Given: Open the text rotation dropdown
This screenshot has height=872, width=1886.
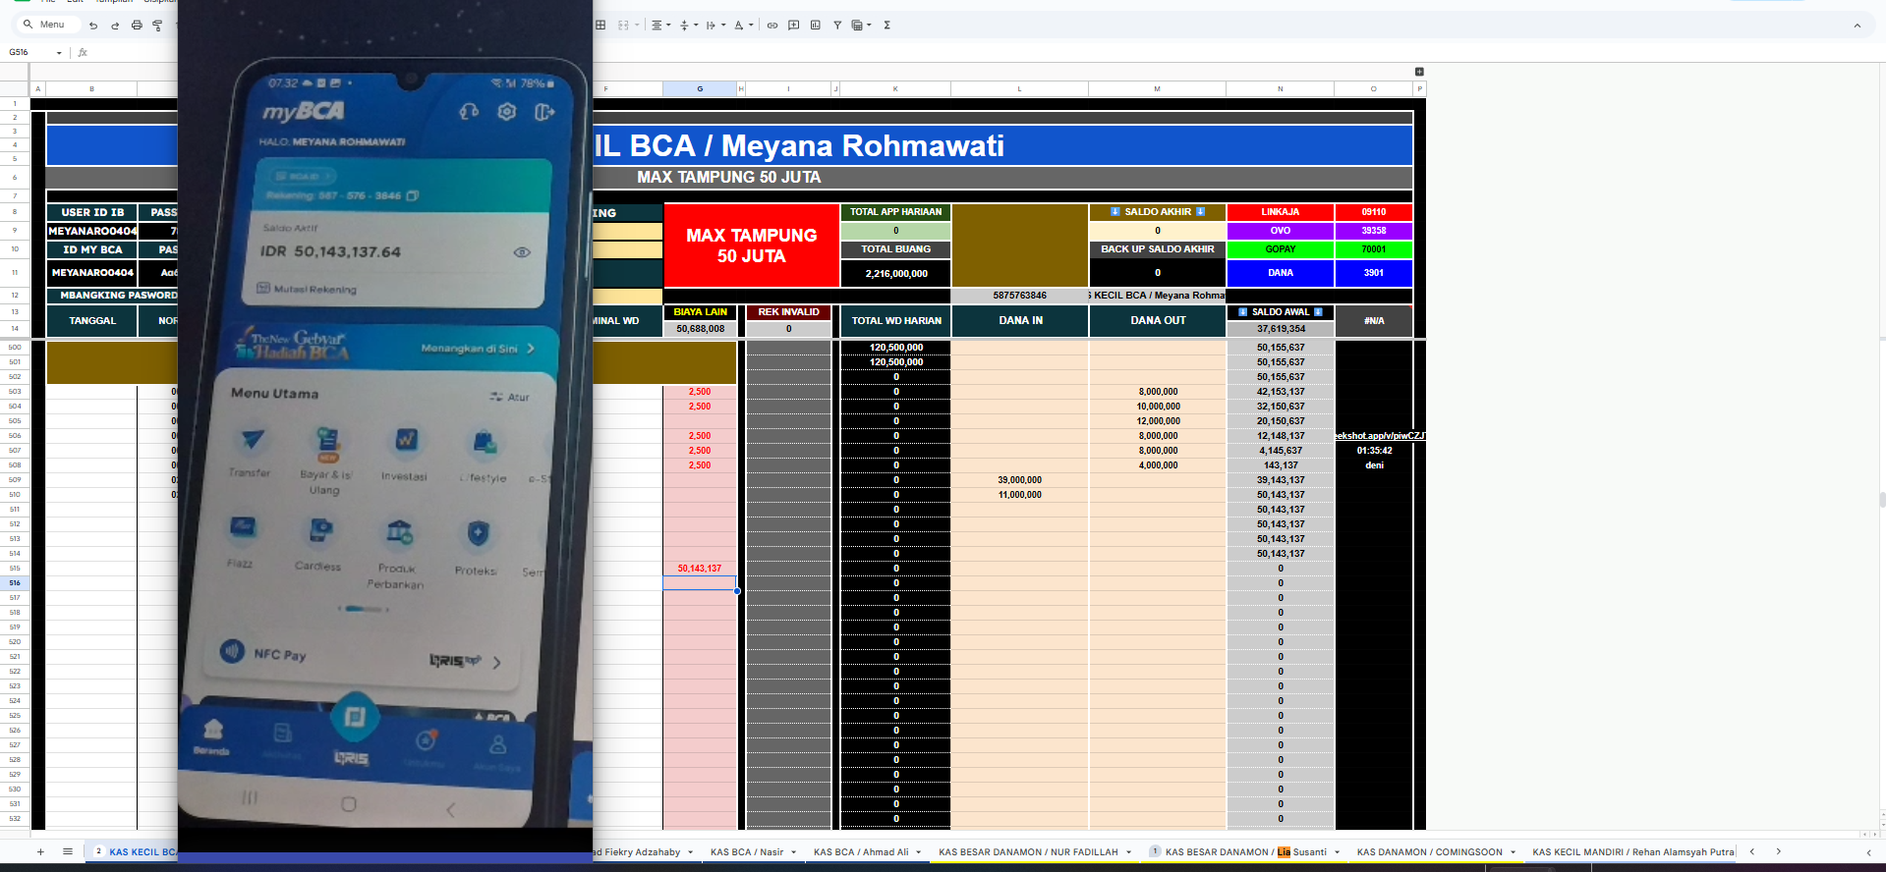Looking at the screenshot, I should point(744,26).
